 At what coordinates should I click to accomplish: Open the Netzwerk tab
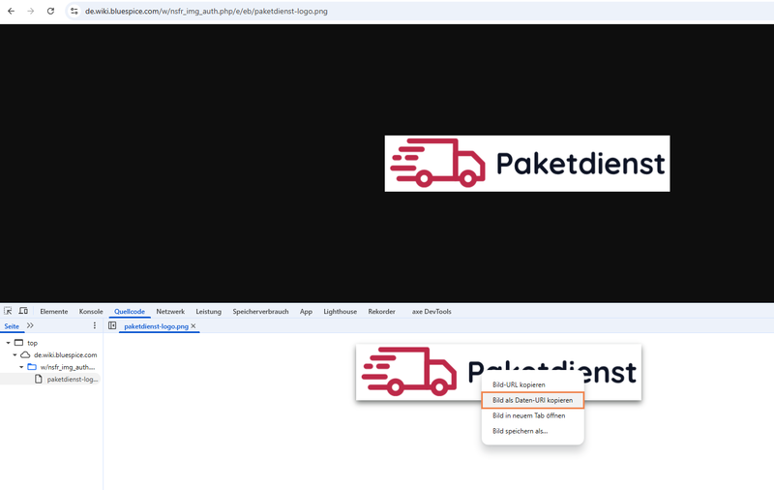click(x=170, y=312)
